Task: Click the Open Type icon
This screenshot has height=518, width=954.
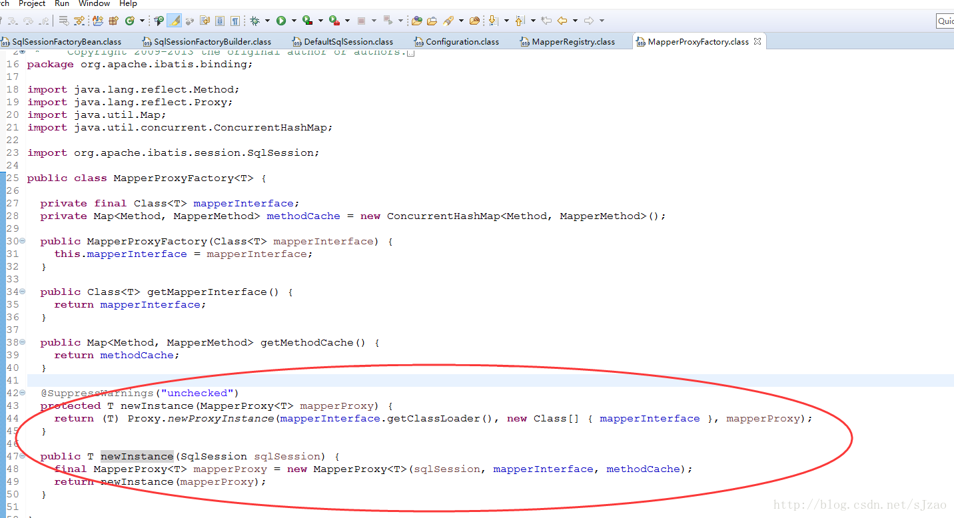Action: click(x=416, y=21)
